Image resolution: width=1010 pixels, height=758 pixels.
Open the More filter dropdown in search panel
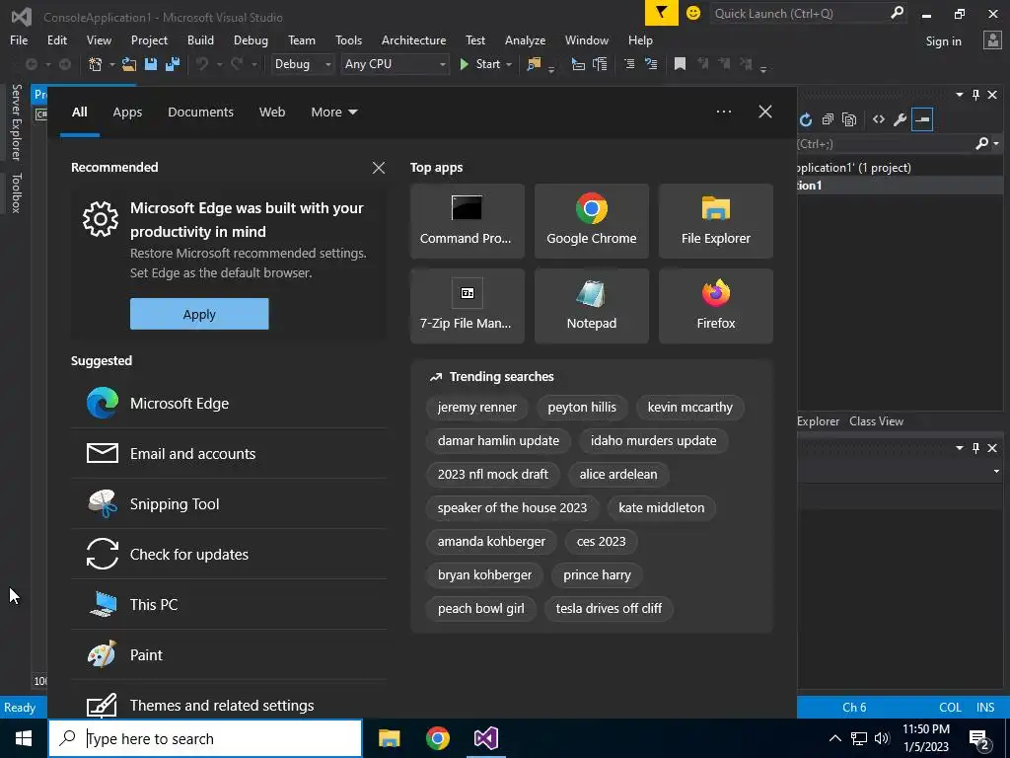click(x=333, y=113)
